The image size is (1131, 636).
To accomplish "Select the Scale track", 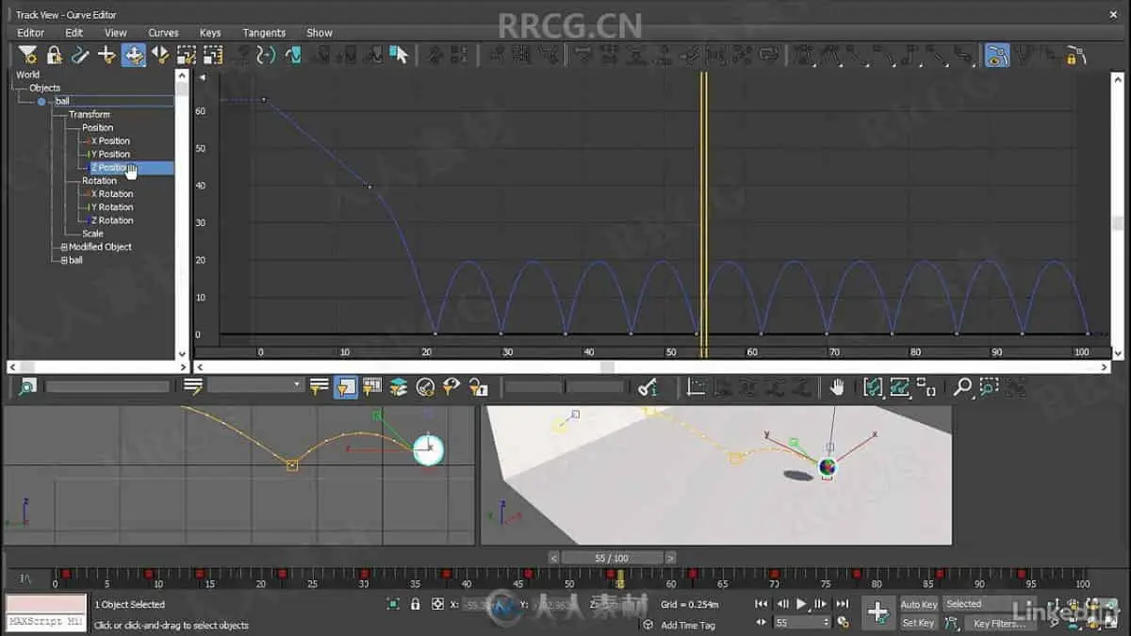I will [92, 233].
